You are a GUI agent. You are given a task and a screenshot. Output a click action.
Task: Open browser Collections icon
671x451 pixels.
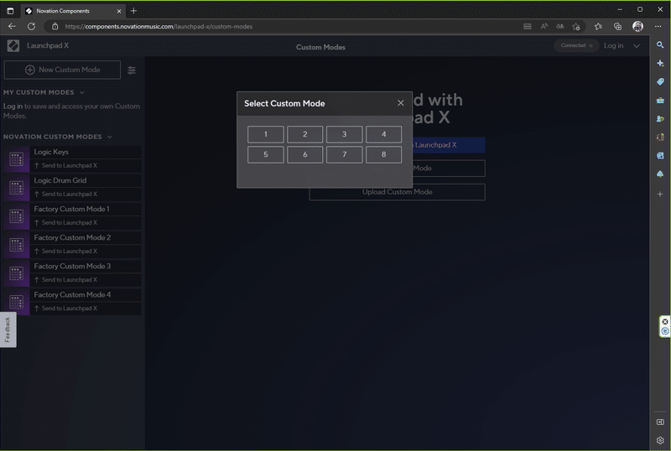click(x=617, y=27)
